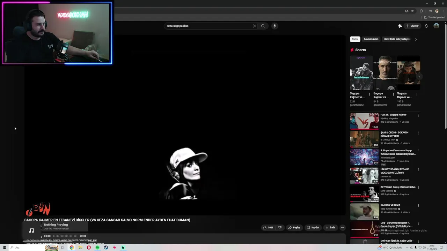Click the widget playback progress bar
This screenshot has width=447, height=251.
[x=65, y=236]
